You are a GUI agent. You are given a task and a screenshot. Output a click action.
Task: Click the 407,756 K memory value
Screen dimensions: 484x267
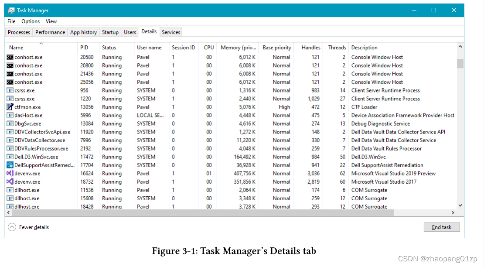tap(245, 174)
